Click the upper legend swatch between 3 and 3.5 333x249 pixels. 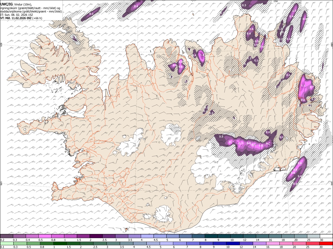[121, 236]
